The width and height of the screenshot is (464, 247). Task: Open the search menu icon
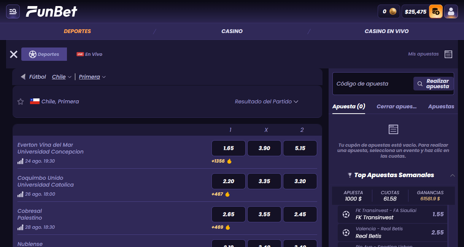coord(13,11)
